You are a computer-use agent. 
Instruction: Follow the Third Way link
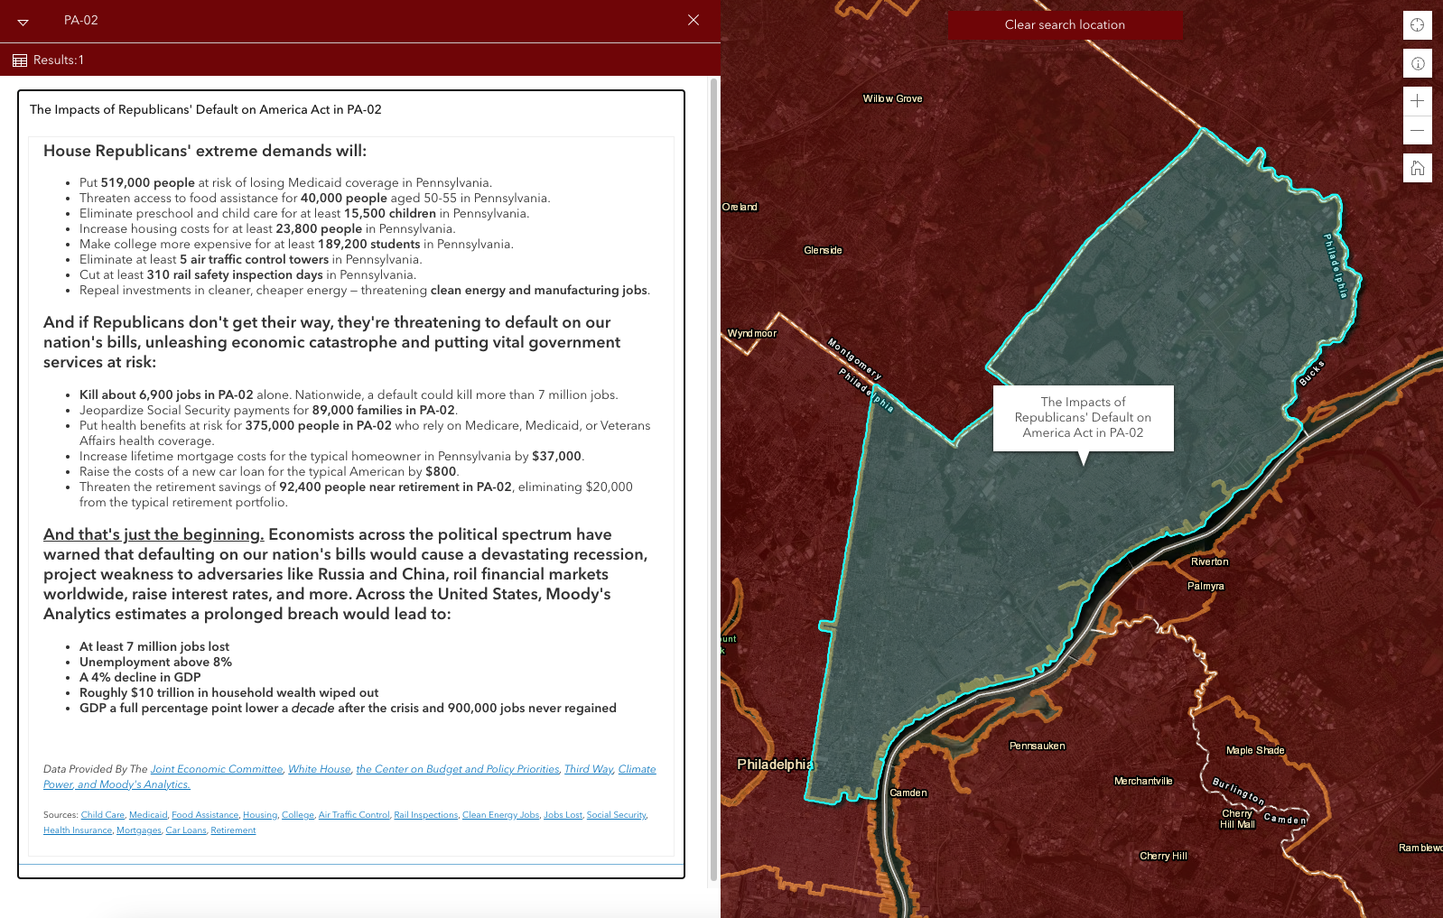(589, 769)
